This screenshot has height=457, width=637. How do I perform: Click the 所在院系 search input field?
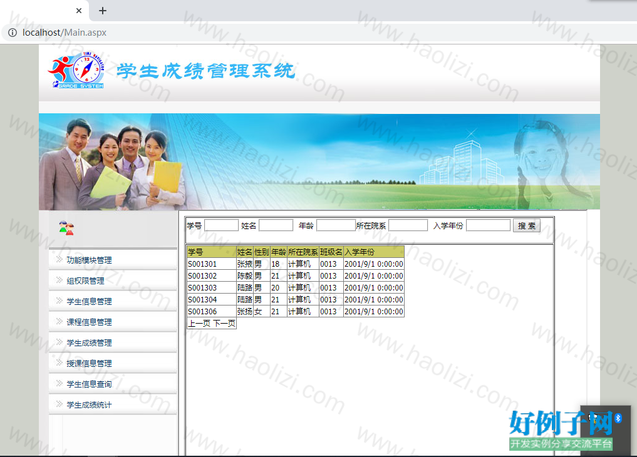pyautogui.click(x=408, y=225)
